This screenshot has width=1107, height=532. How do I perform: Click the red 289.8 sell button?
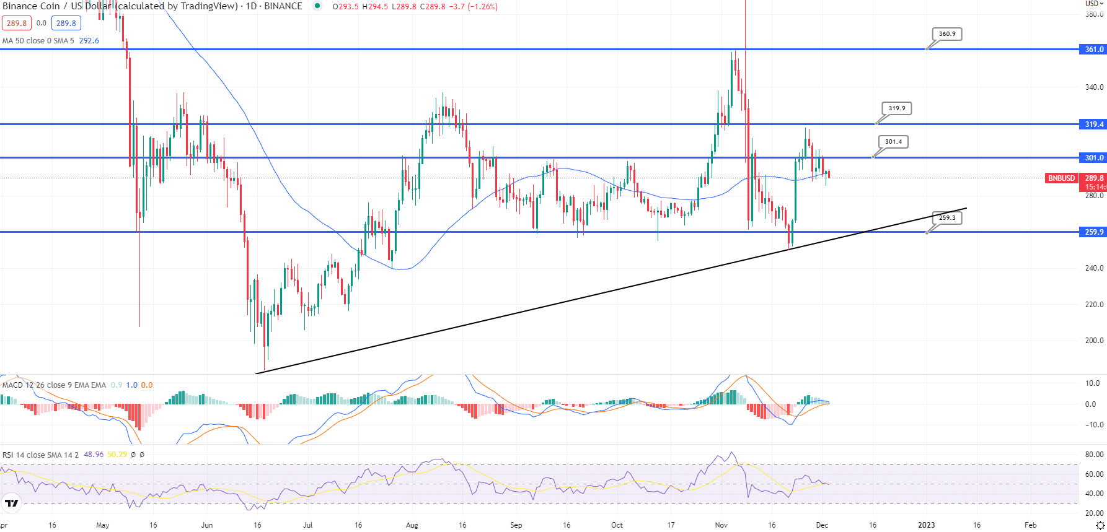(17, 24)
